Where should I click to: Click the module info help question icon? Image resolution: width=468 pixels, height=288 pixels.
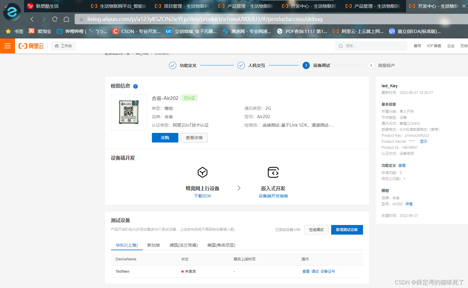click(136, 86)
